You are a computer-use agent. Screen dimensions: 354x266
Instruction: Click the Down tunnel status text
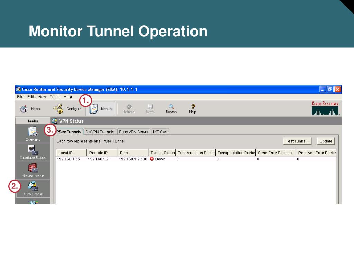click(160, 159)
